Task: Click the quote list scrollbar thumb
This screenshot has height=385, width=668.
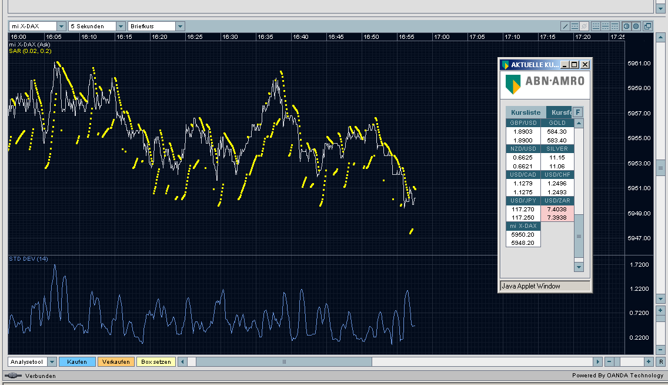Action: coord(579,236)
